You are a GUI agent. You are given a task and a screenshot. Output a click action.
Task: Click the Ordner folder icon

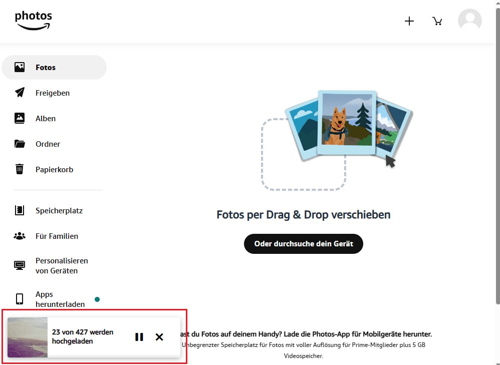pos(20,144)
